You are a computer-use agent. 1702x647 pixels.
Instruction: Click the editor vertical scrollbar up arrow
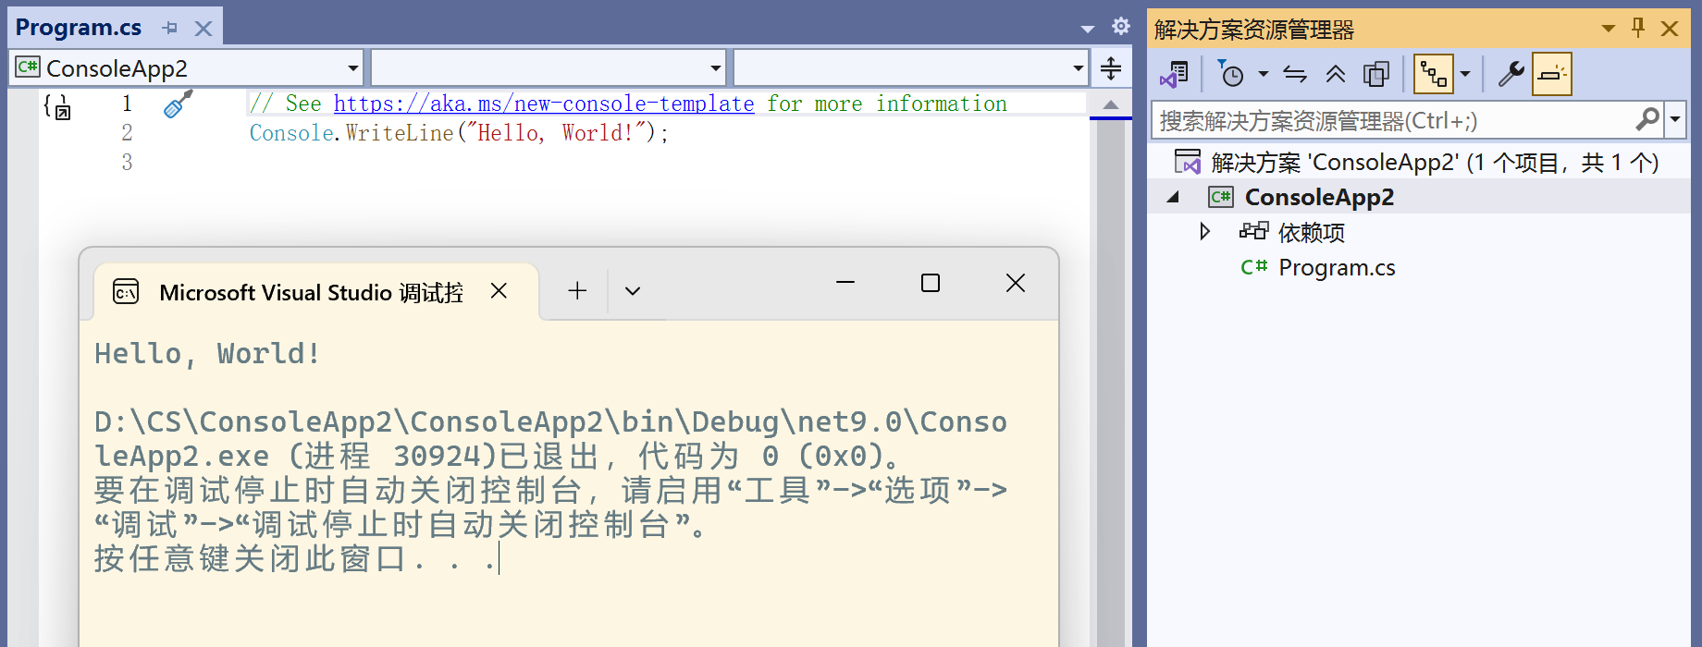1111,104
